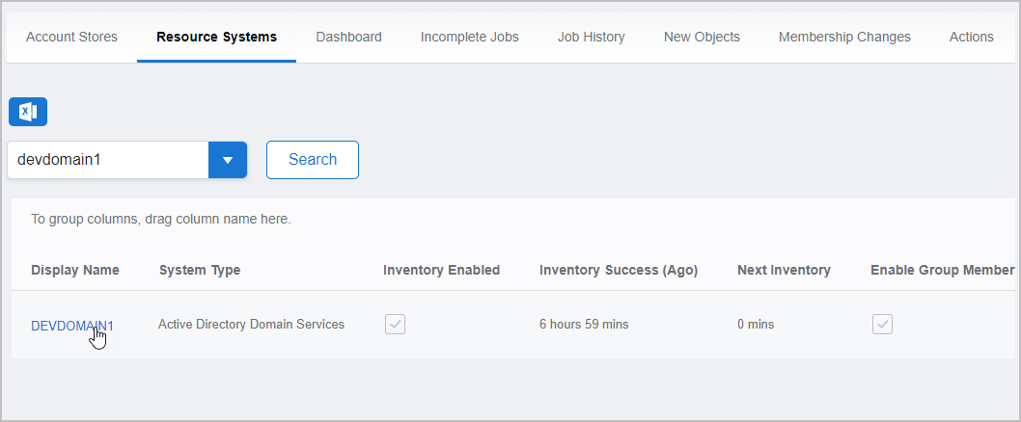
Task: Select the Actions tab
Action: 971,37
